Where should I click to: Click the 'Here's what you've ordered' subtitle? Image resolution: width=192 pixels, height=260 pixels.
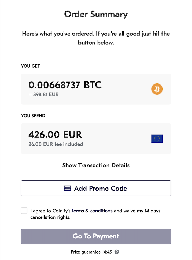[96, 34]
